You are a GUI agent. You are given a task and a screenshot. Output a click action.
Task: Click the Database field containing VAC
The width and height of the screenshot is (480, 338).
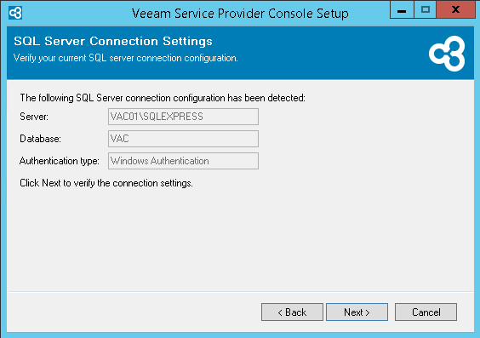tap(183, 139)
